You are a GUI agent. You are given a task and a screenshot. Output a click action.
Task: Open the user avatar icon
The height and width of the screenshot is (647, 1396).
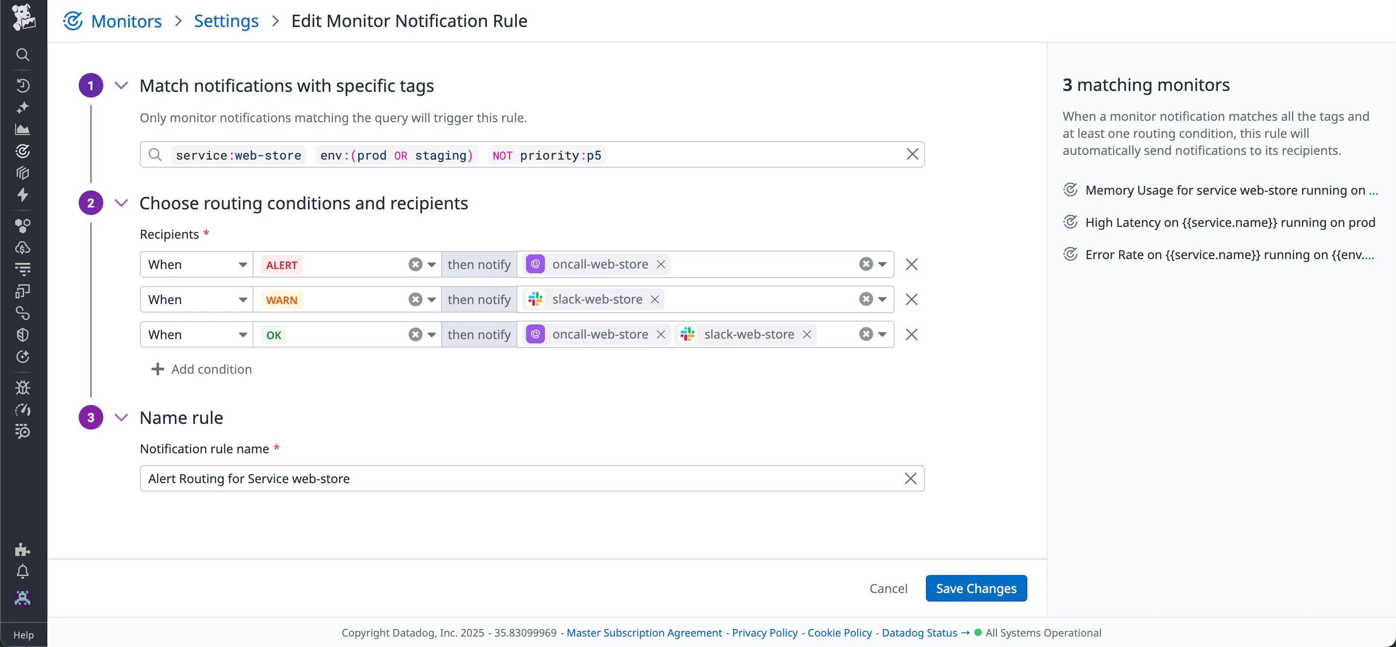[23, 598]
